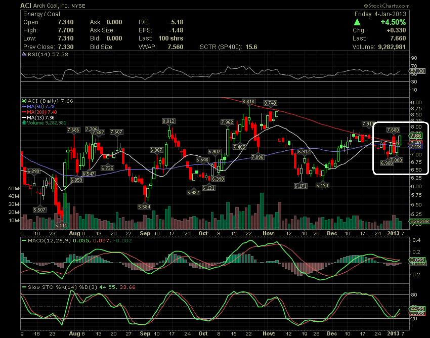Click the 7.607 price label
Image resolution: width=430 pixels, height=338 pixels.
click(x=116, y=132)
